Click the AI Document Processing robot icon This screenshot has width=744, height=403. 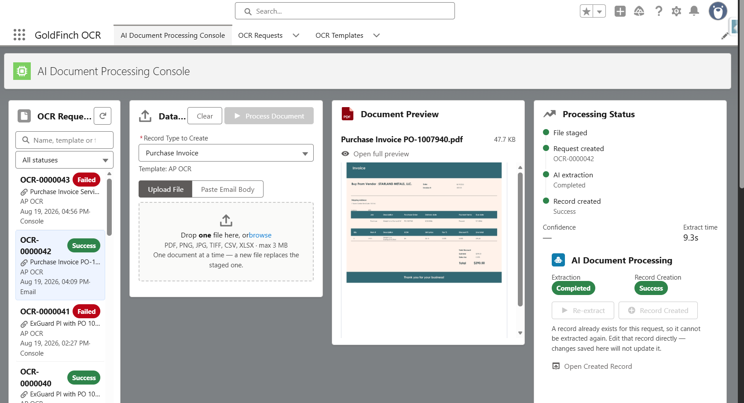(558, 260)
